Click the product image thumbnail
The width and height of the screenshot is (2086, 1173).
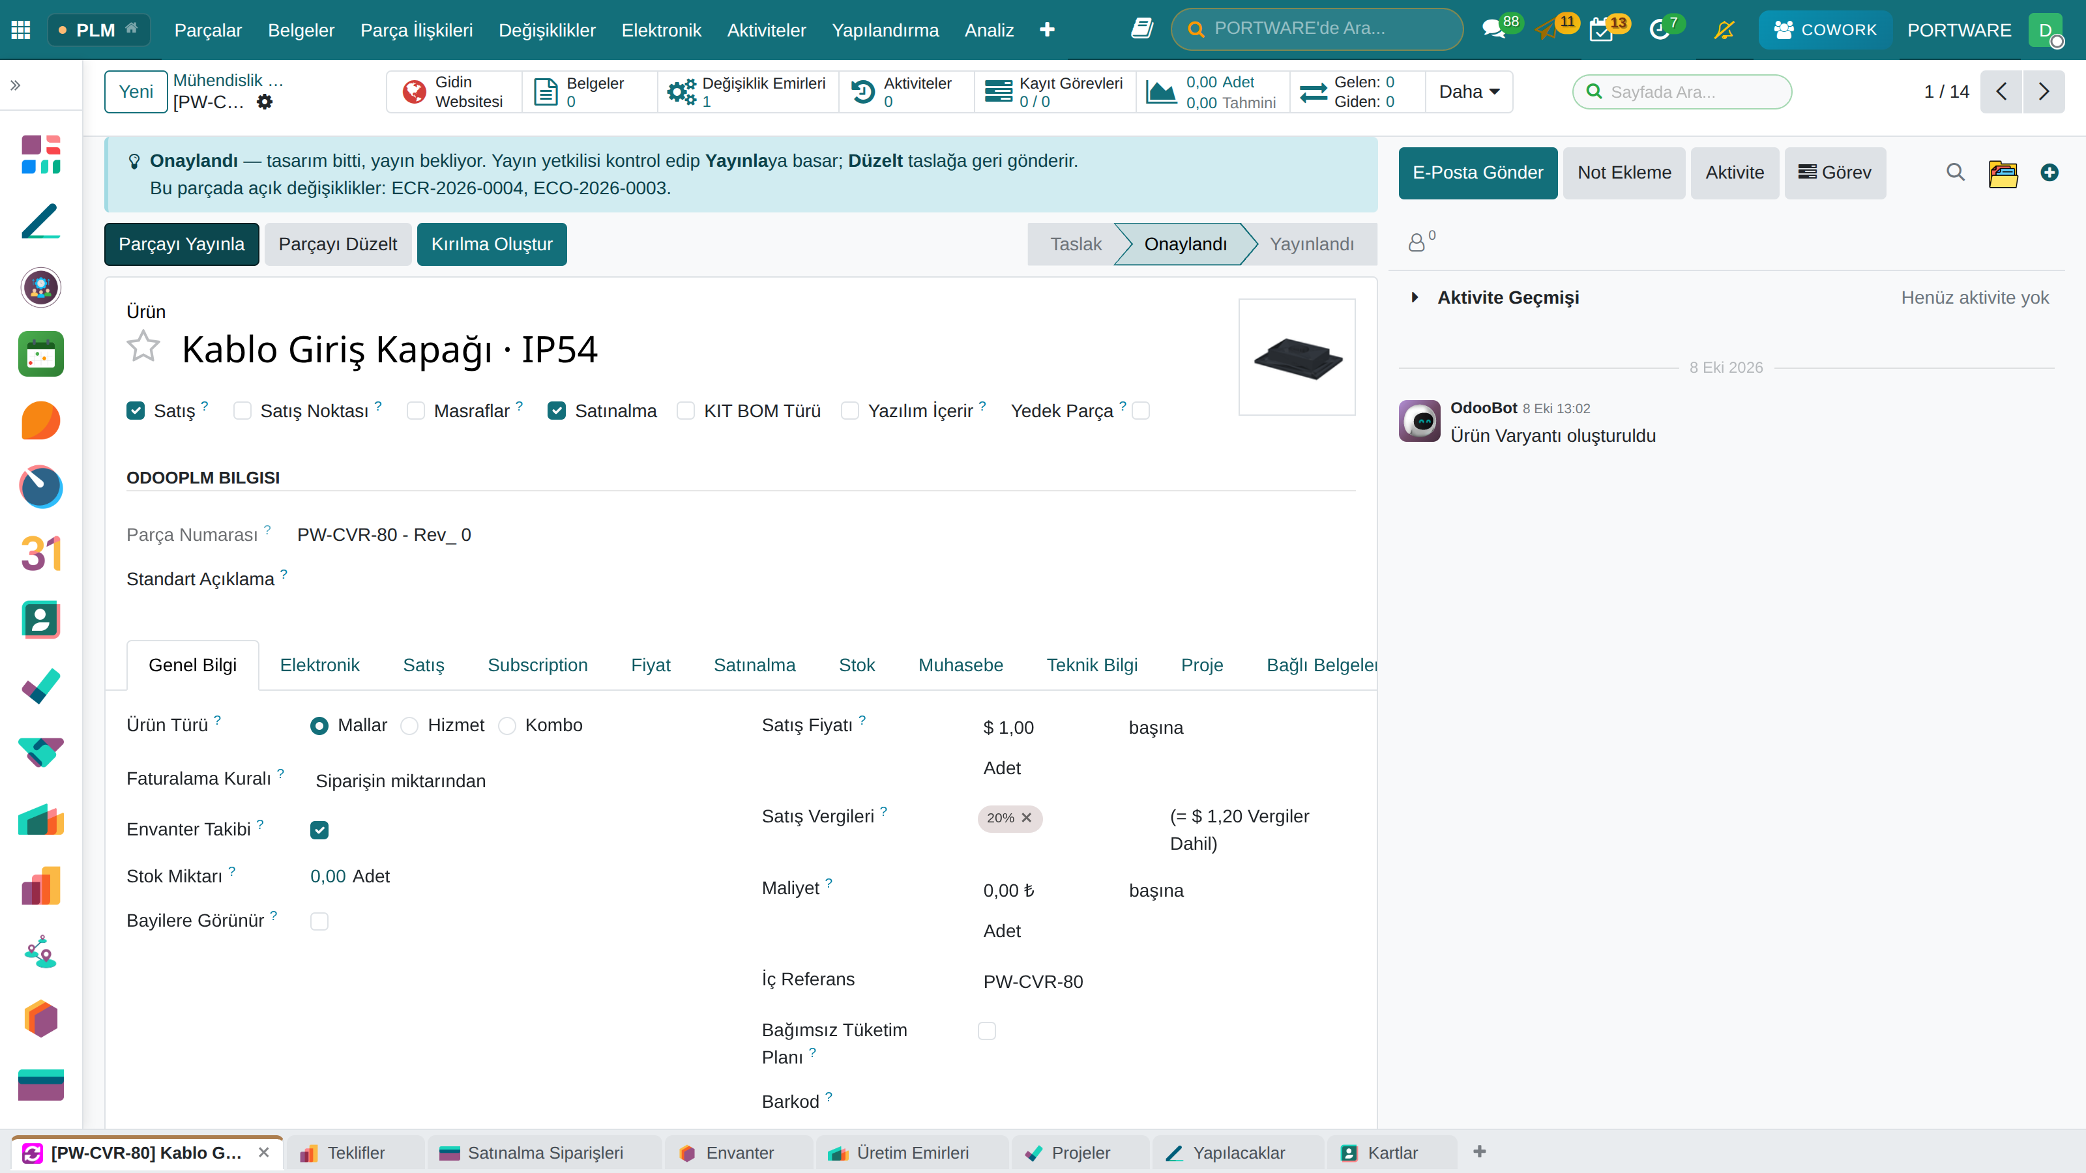[1297, 357]
